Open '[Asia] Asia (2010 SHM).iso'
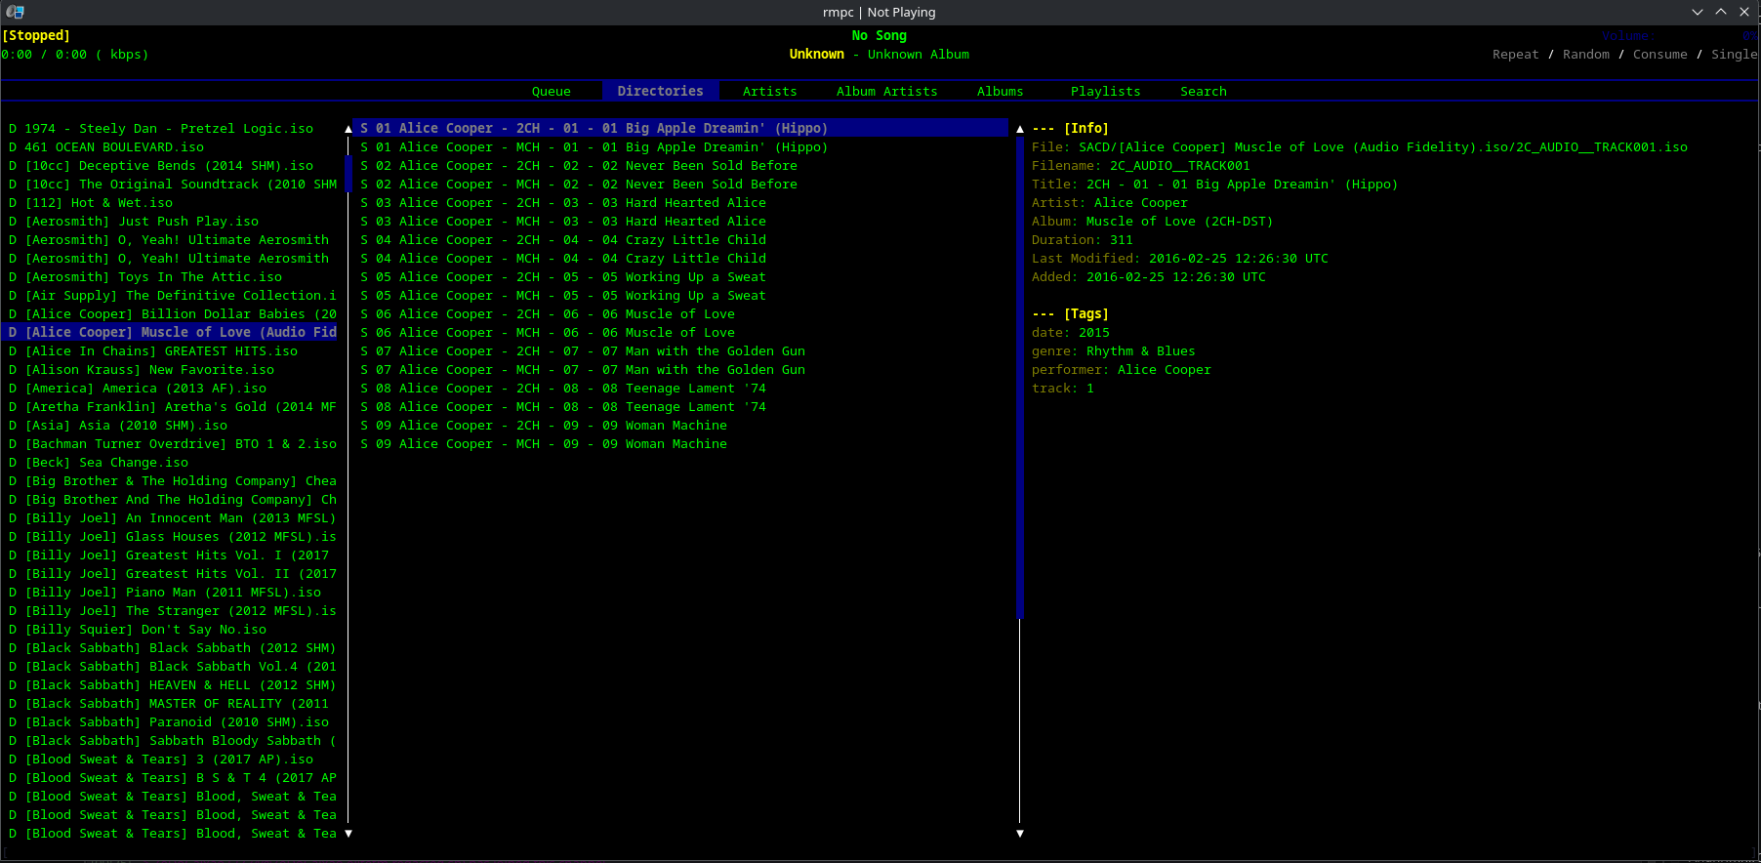The height and width of the screenshot is (863, 1761). point(173,426)
